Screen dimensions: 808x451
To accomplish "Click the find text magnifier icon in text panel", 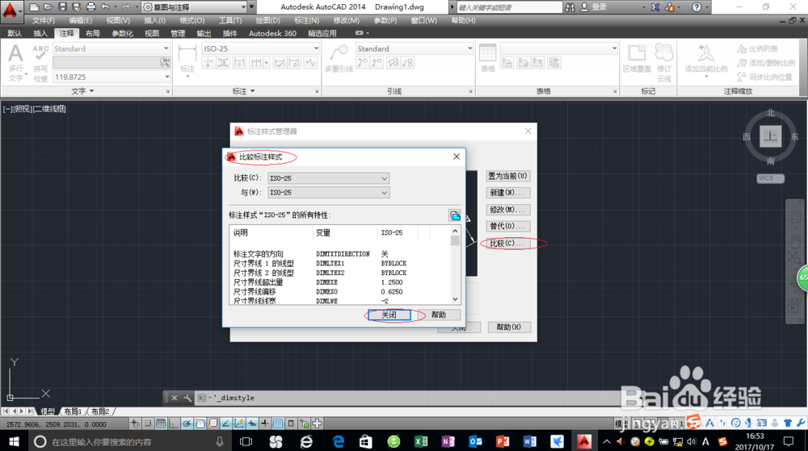I will click(164, 62).
